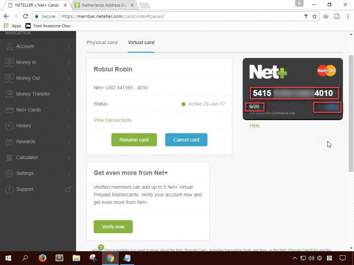The width and height of the screenshot is (354, 265).
Task: Open the notification center icon
Action: (x=342, y=258)
